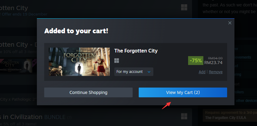Remove The Forgotten City from the cart
Screen dimensions: 257x126
click(216, 72)
